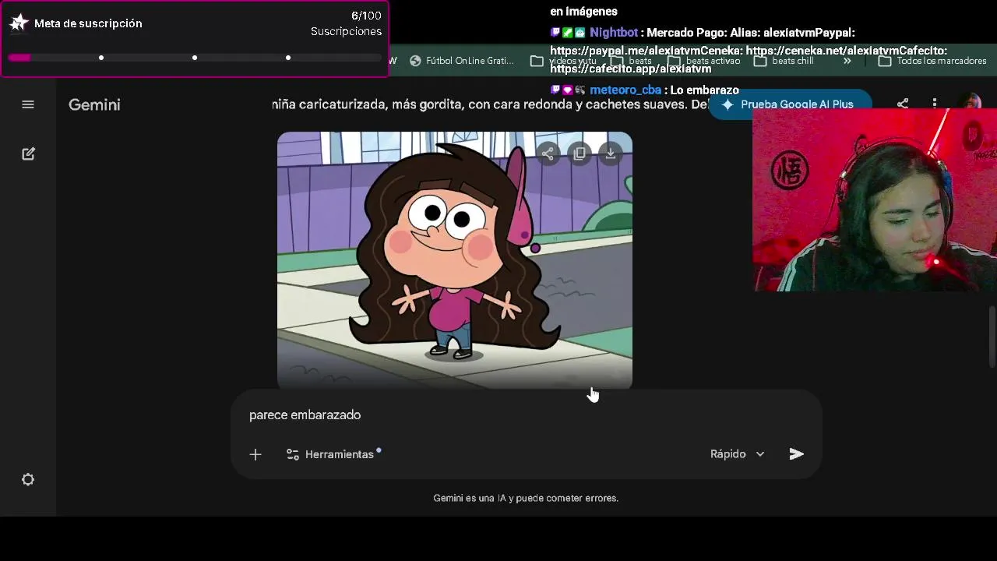
Task: Expand the bookmarks overflow chevron
Action: point(847,61)
